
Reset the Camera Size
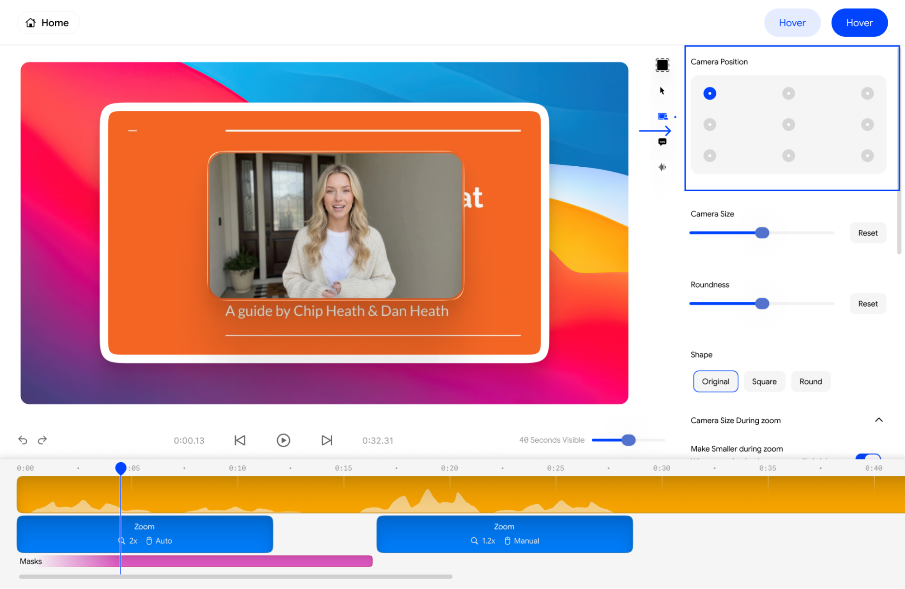click(867, 233)
